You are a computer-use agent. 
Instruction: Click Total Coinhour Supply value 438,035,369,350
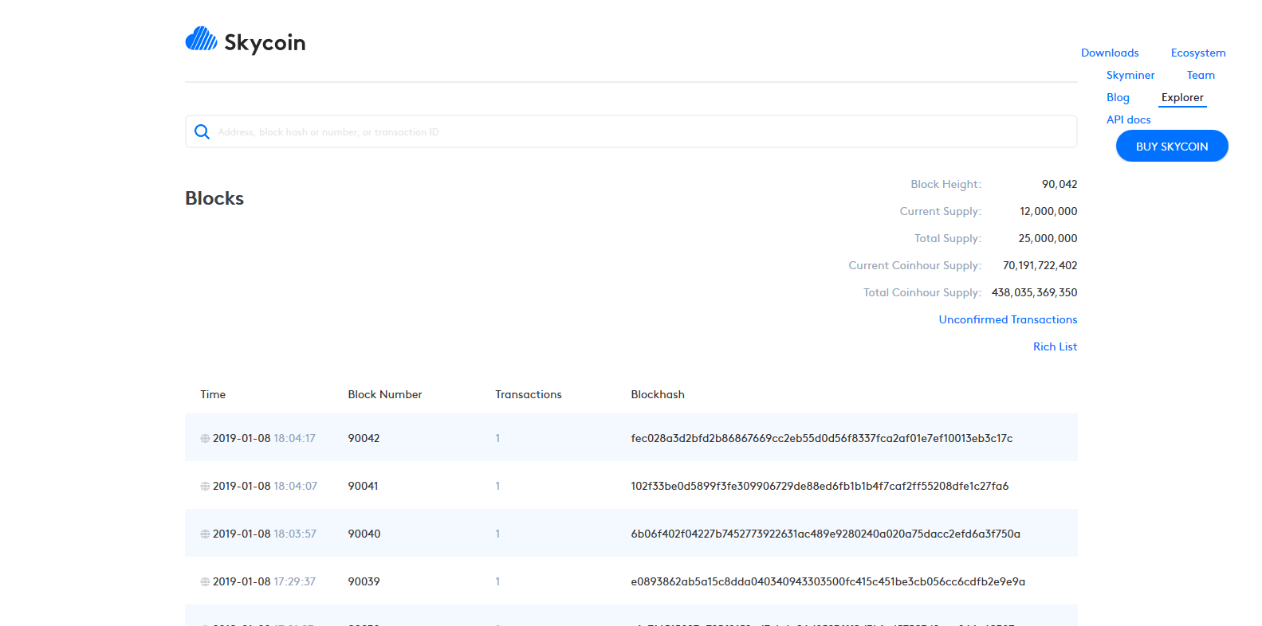pyautogui.click(x=1034, y=292)
